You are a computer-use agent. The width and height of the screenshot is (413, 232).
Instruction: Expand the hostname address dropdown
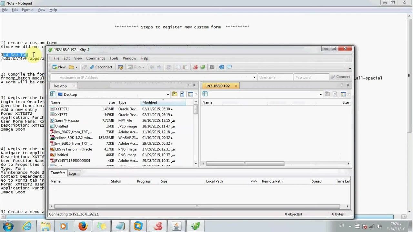coord(254,78)
